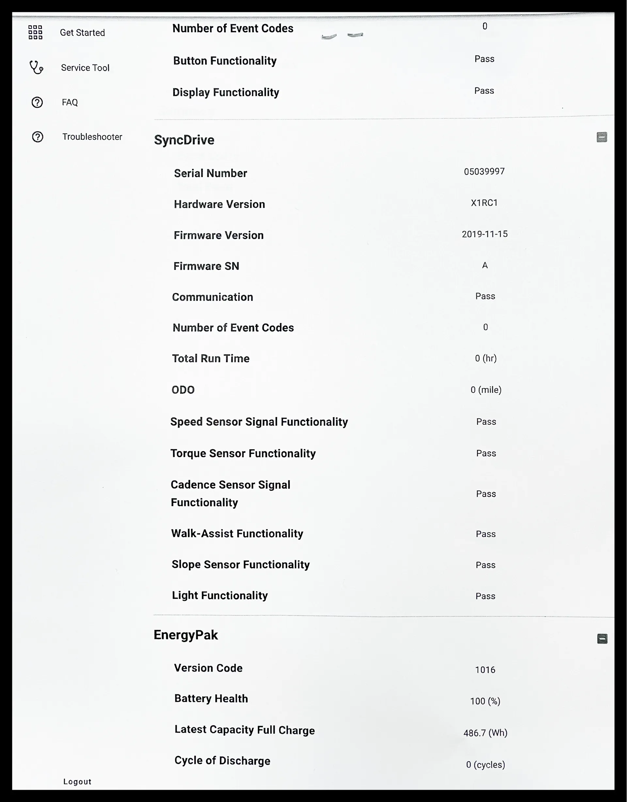
Task: Collapse the SyncDrive section
Action: (x=602, y=137)
